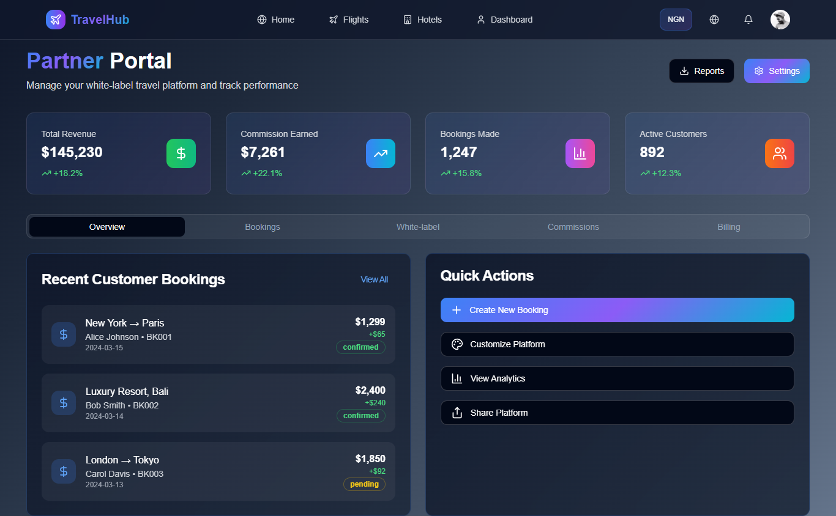
Task: Click the dollar icon beside London → Tokyo
Action: click(64, 471)
